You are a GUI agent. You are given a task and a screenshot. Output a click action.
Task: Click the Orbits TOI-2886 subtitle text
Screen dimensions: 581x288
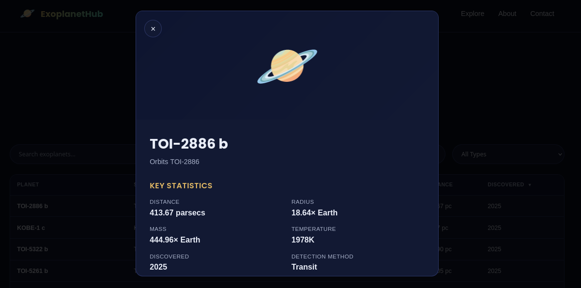[x=174, y=162]
